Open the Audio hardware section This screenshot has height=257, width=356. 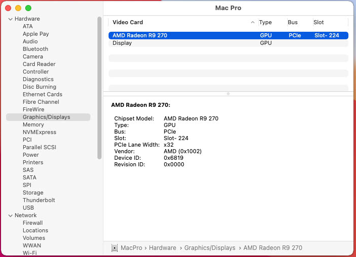[x=30, y=41]
